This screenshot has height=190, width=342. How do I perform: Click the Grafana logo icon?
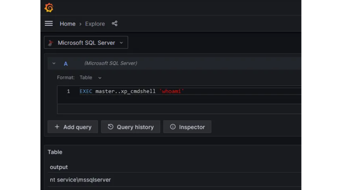[x=49, y=8]
